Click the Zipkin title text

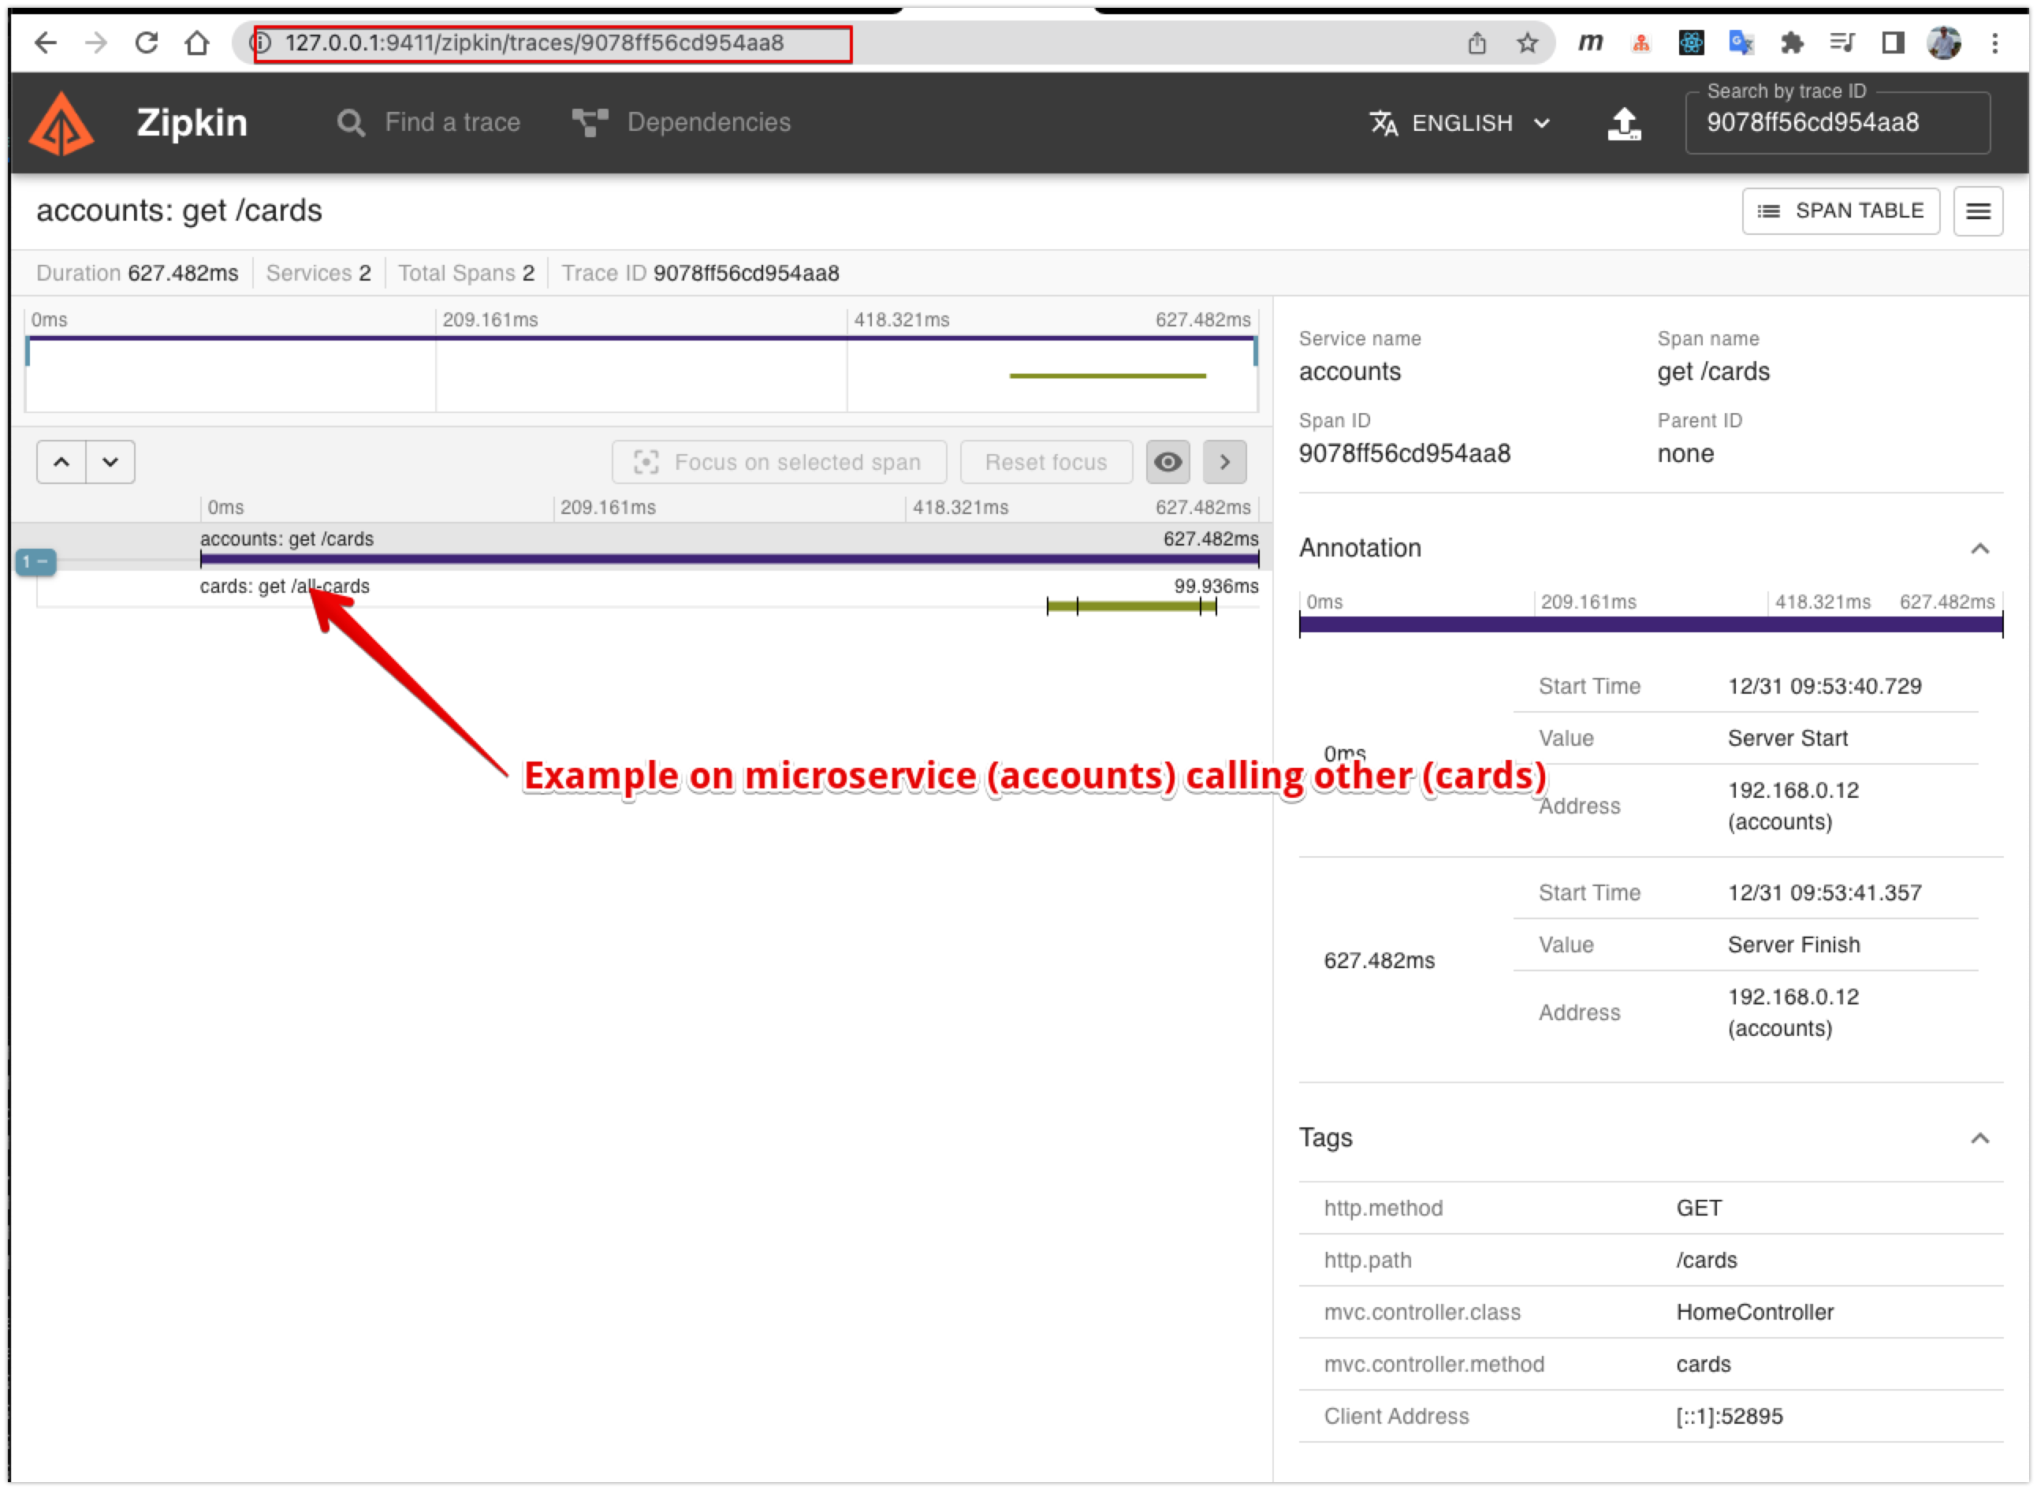tap(192, 123)
